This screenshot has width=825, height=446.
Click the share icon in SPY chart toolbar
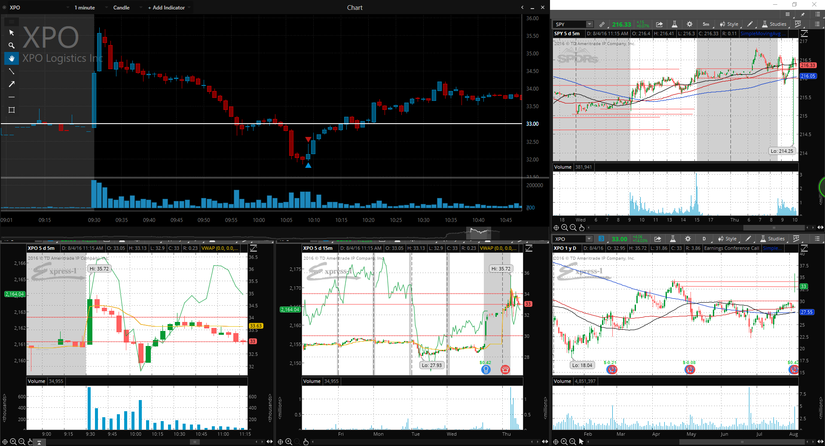click(x=659, y=24)
